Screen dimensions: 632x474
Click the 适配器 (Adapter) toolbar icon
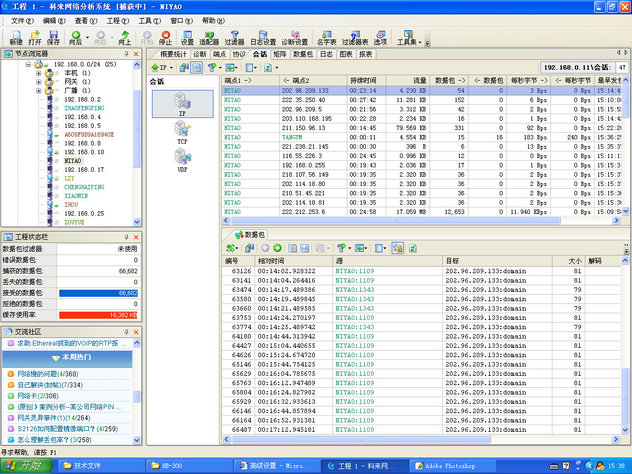209,37
